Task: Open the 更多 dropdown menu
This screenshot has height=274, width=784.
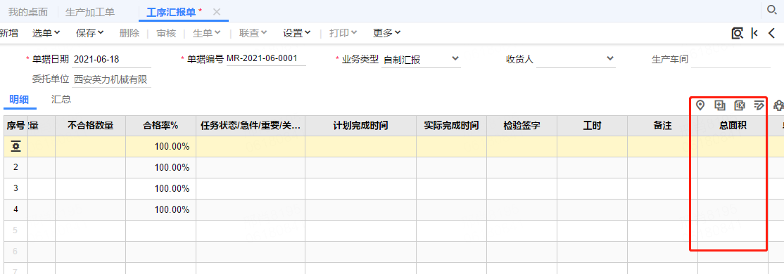Action: [387, 34]
